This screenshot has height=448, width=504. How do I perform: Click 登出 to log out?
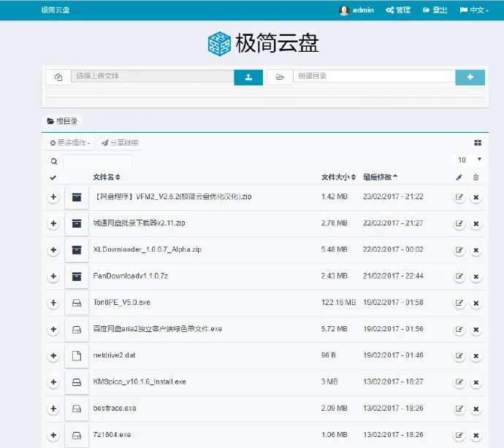435,10
